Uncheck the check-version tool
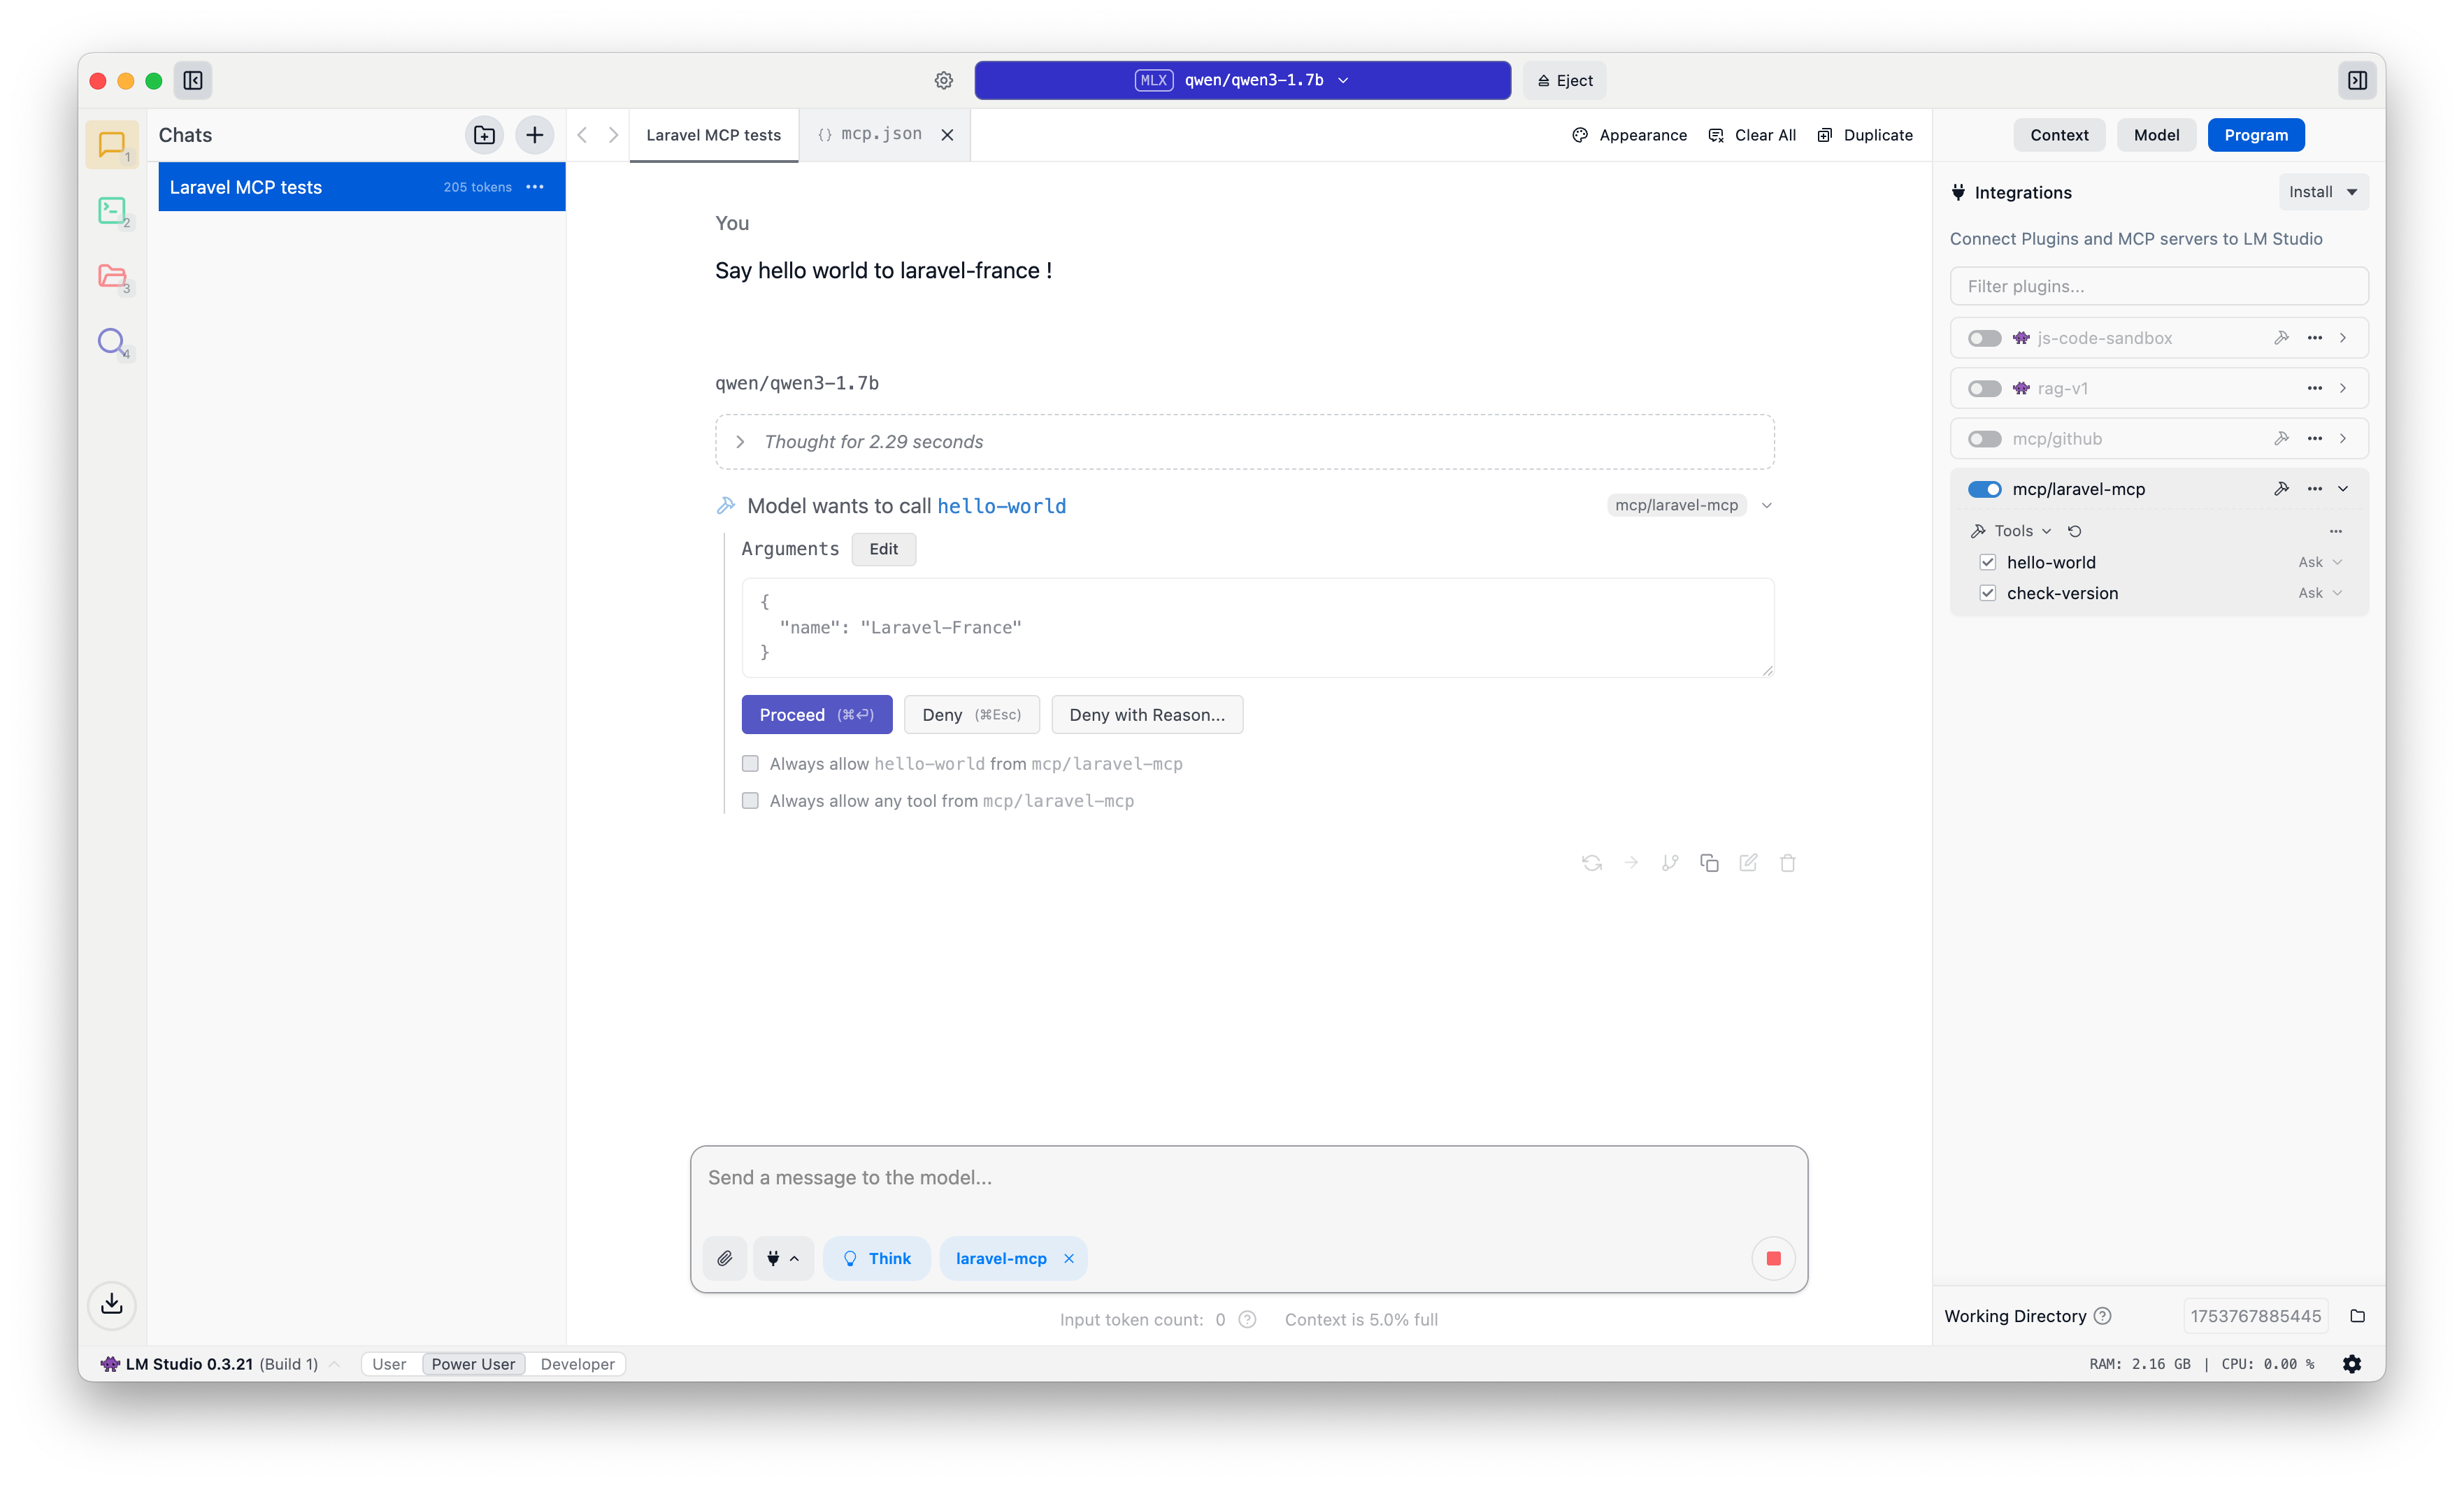The width and height of the screenshot is (2464, 1485). tap(1988, 593)
